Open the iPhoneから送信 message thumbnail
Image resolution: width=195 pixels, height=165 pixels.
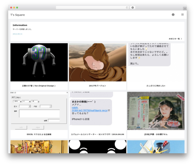(x=97, y=111)
